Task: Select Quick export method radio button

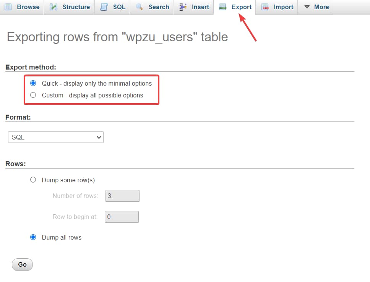Action: pos(33,83)
